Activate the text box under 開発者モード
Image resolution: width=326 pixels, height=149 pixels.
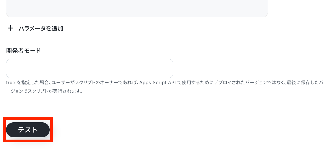(x=89, y=68)
